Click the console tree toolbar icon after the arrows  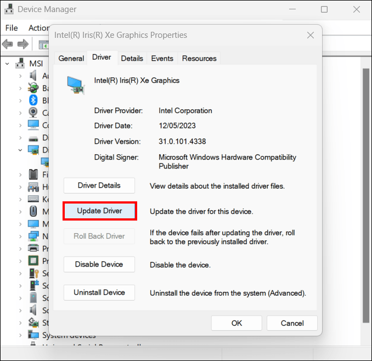[44, 44]
